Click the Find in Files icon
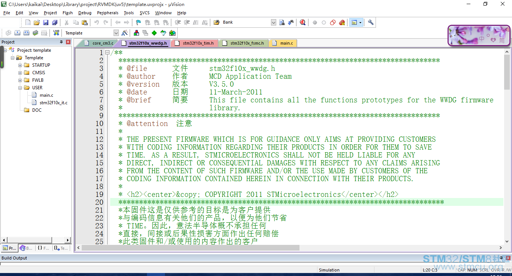 pos(282,22)
